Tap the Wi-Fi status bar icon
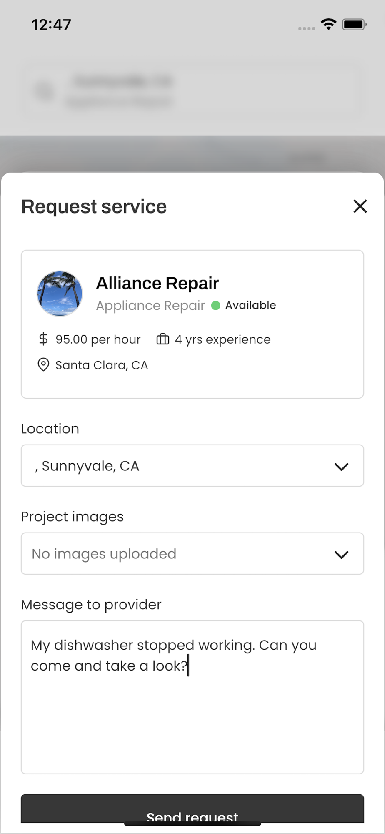385x834 pixels. coord(329,24)
